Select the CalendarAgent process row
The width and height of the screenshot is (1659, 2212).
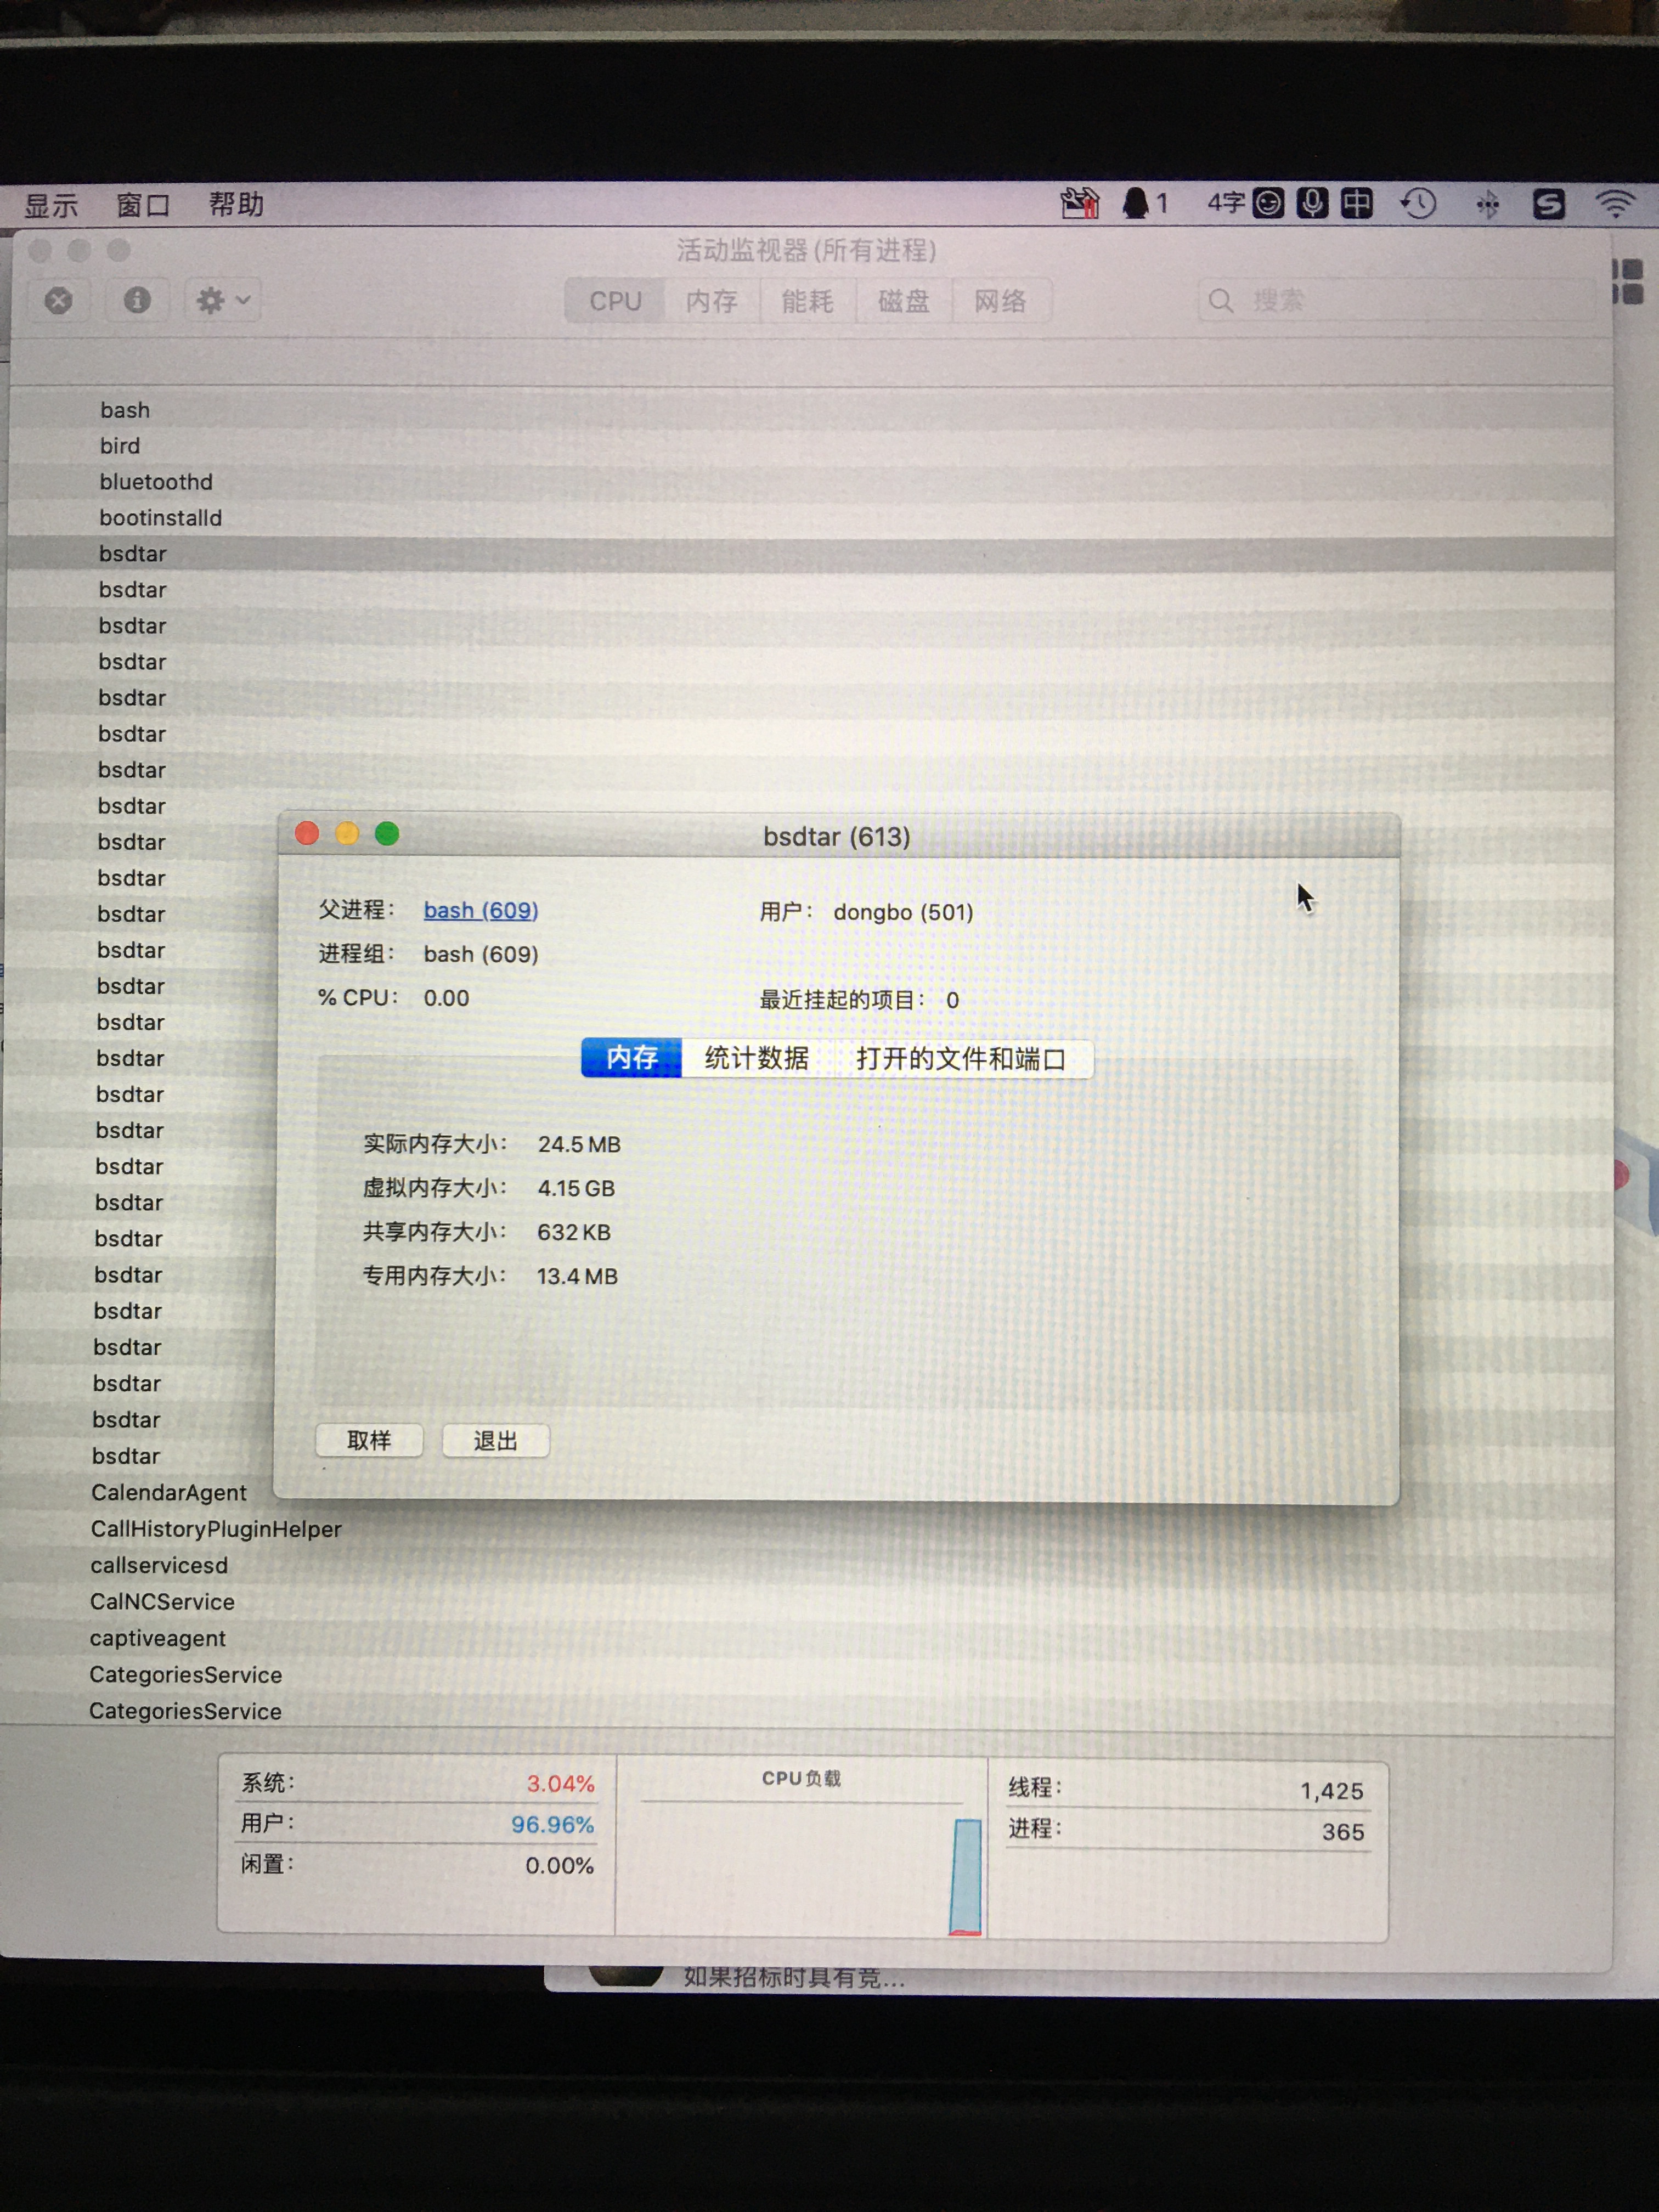point(169,1492)
